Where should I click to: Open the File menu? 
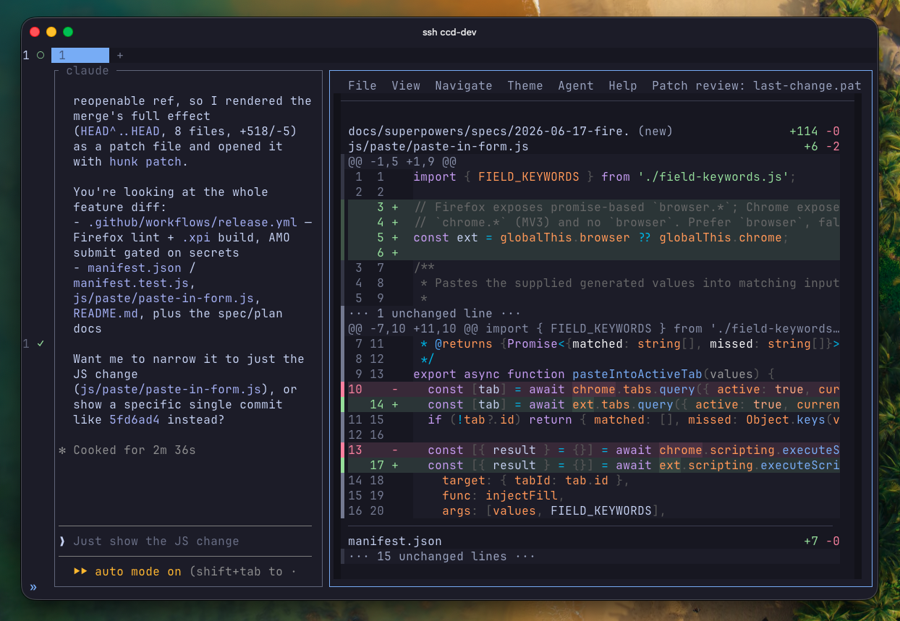click(362, 85)
